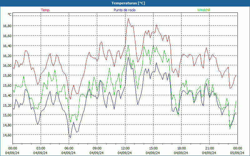Viewport: 250px width, 156px height.
Task: Click the 14,80 y-axis value
Action: (7, 125)
